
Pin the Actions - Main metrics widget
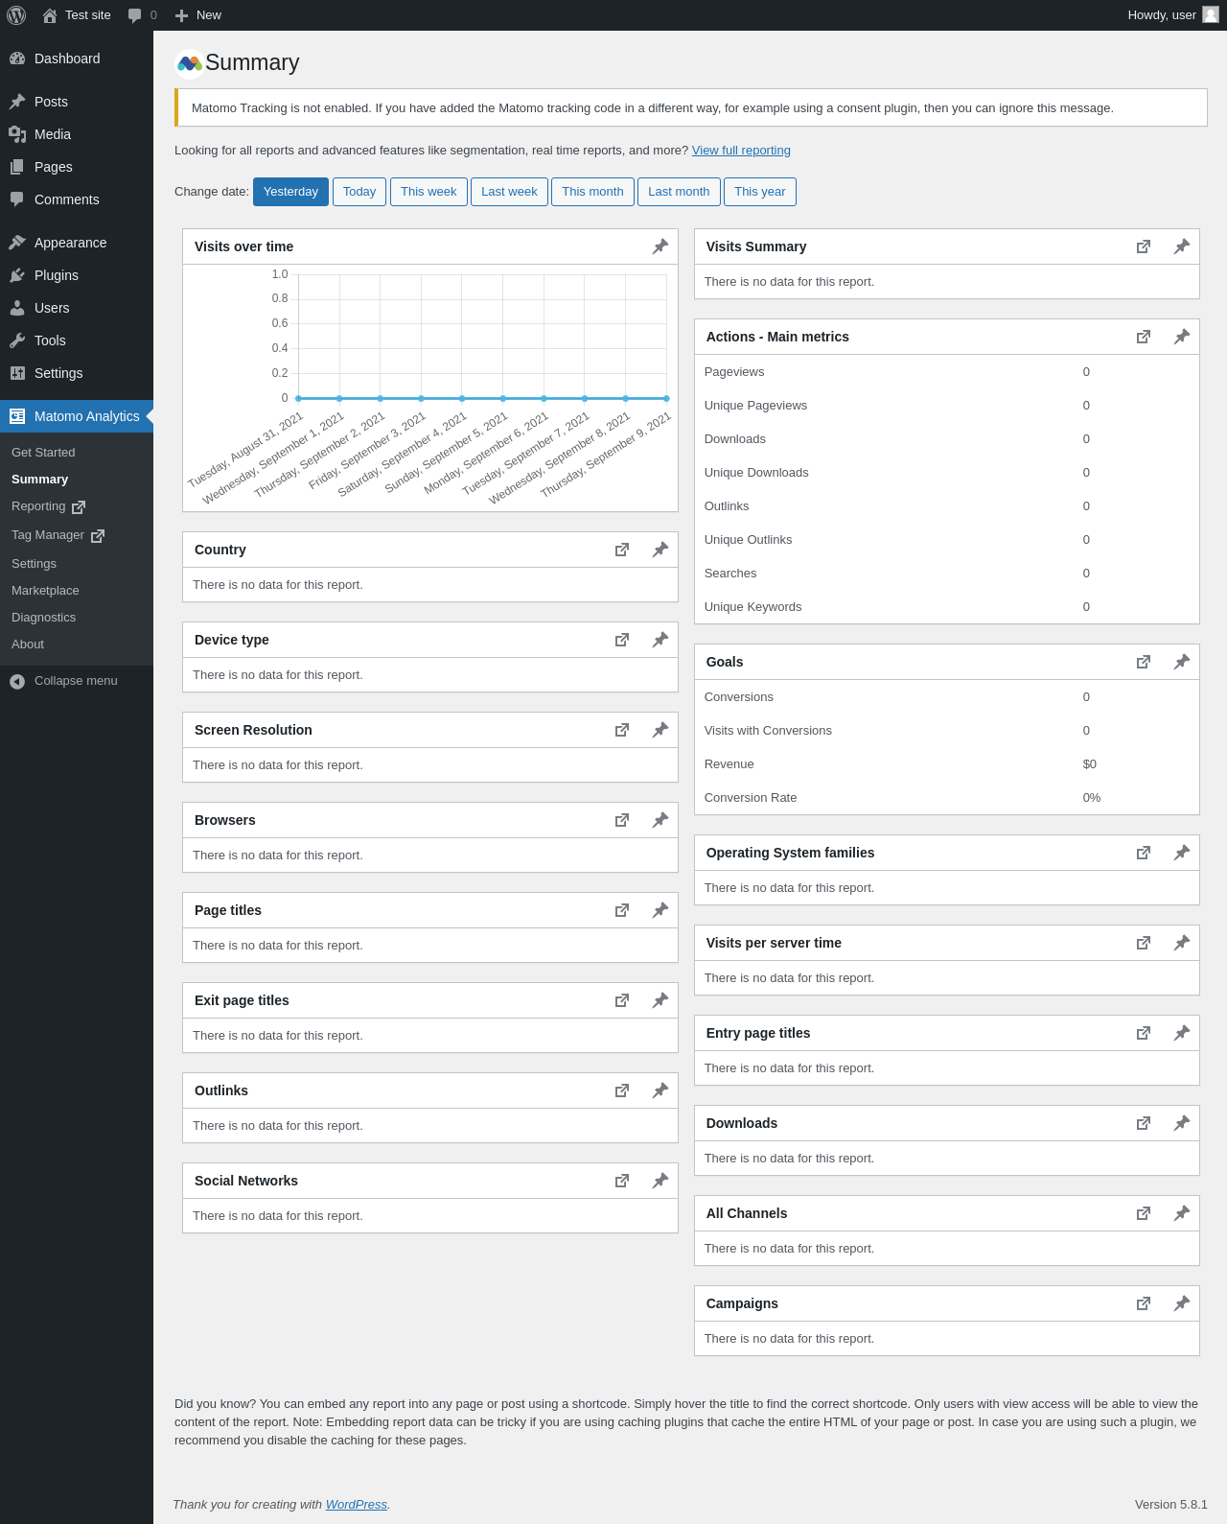point(1182,337)
